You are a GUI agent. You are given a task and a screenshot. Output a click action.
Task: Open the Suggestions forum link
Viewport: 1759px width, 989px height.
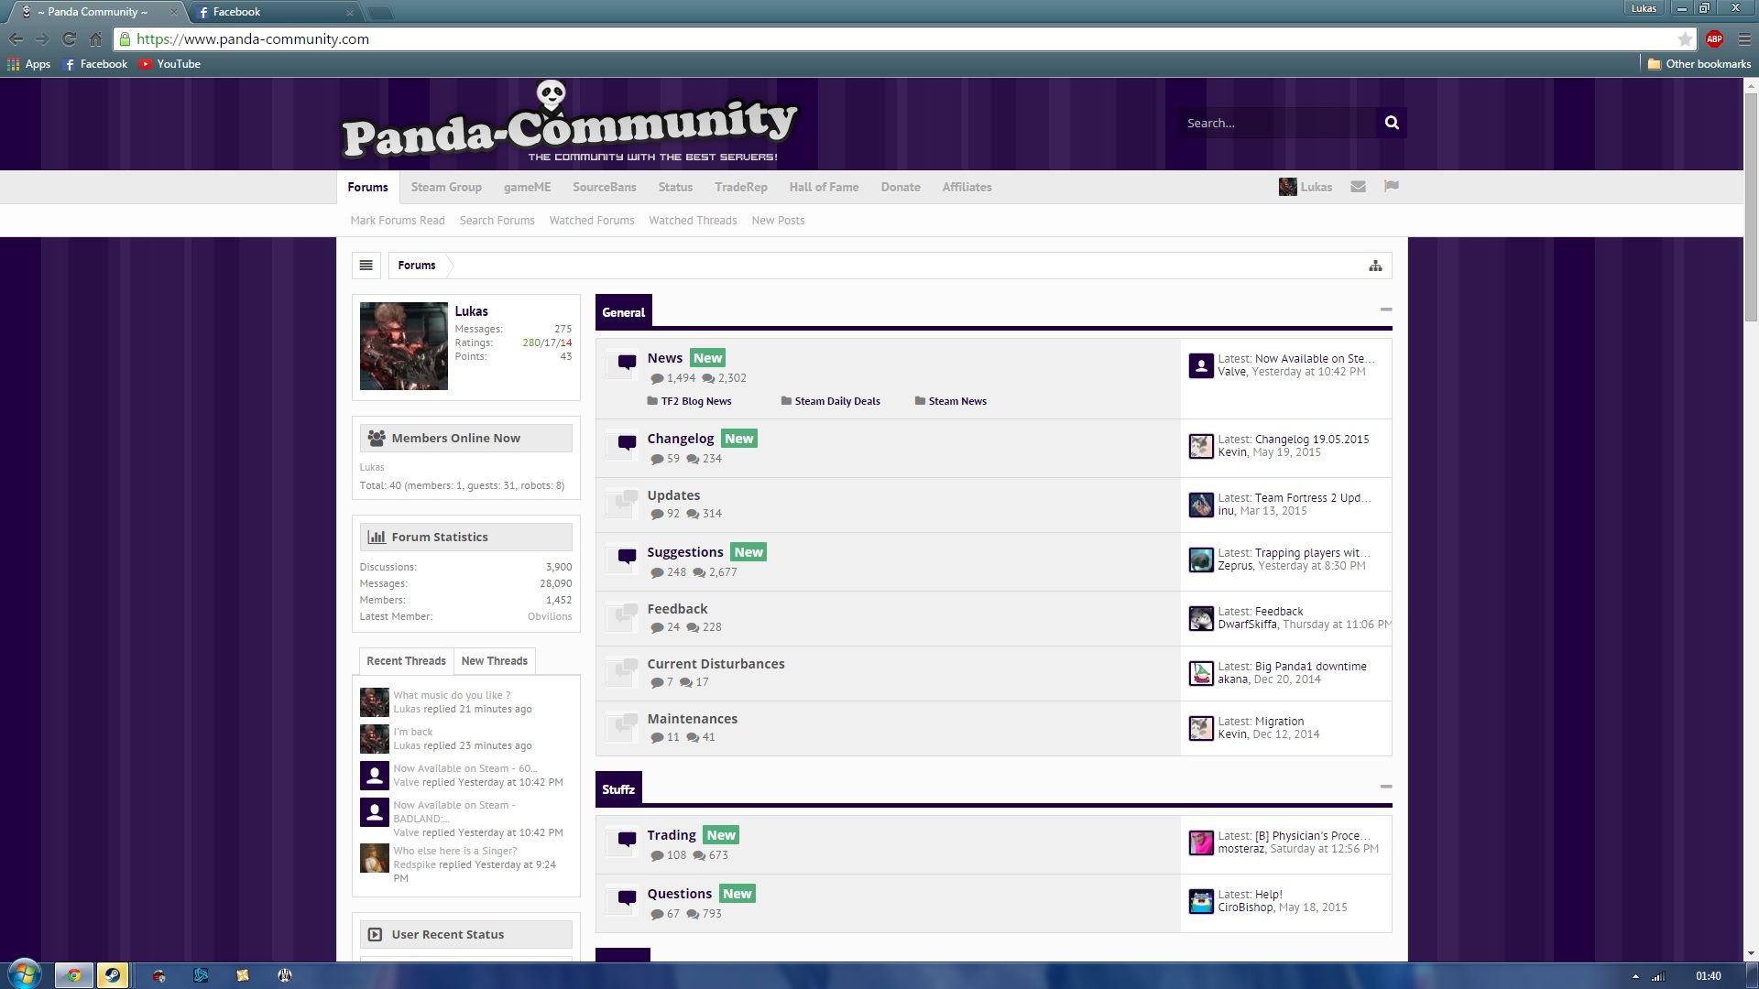684,552
